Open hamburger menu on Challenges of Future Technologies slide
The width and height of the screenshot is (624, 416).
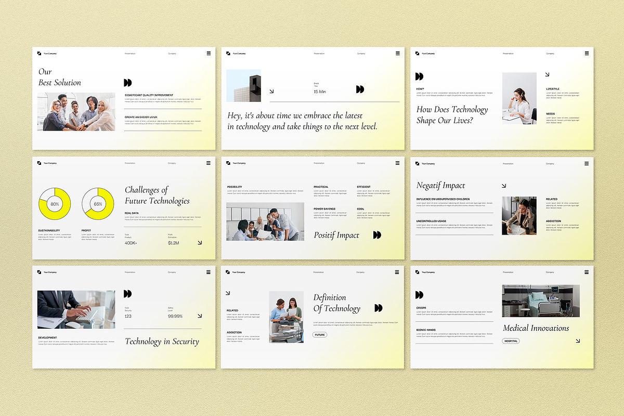[209, 163]
